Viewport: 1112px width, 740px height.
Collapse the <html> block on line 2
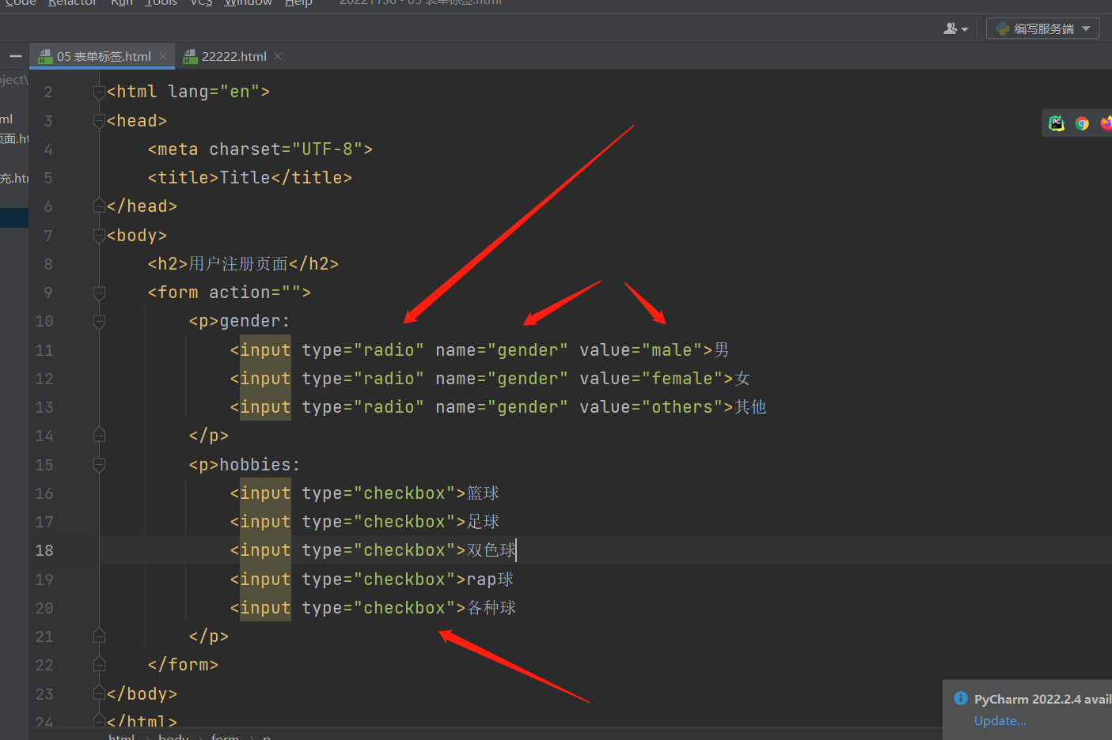(99, 92)
